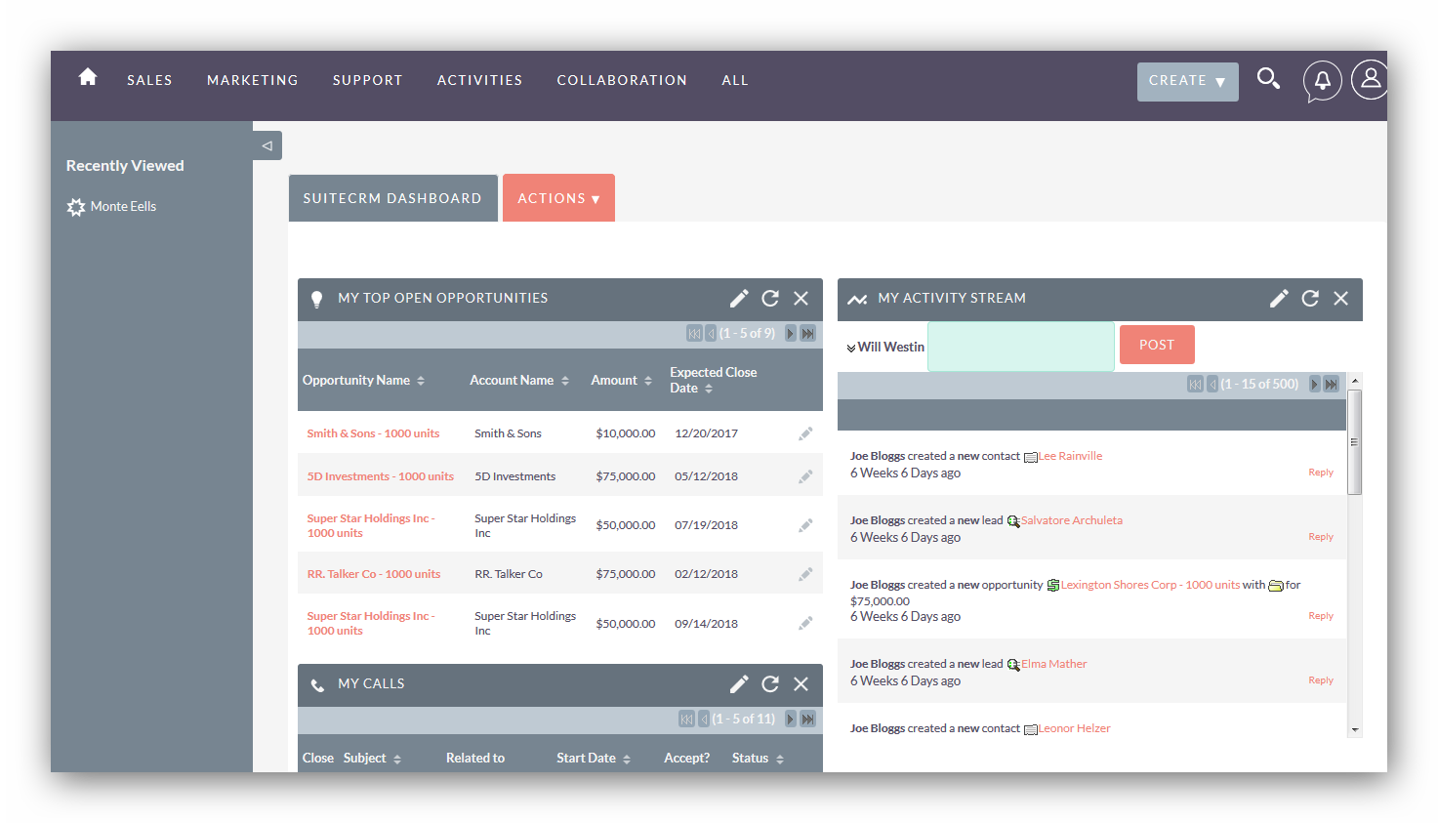Go to next page of opportunities
Screen dimensions: 1438x823
click(791, 334)
